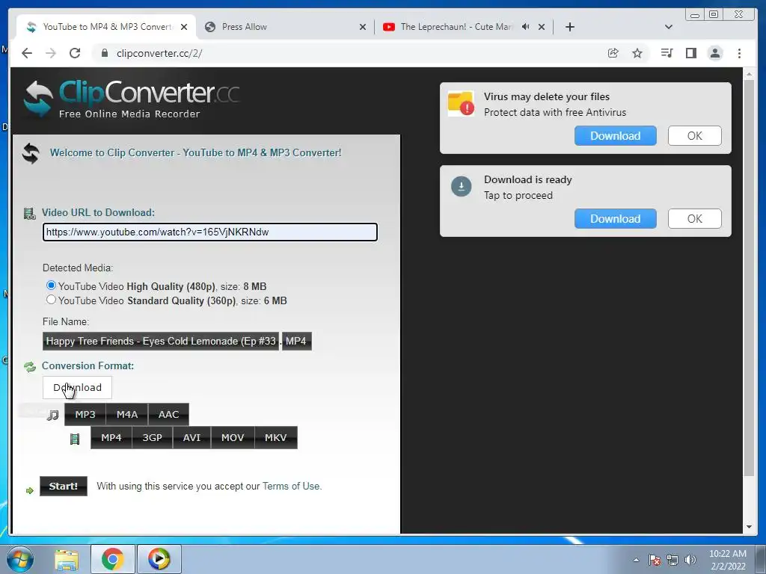Choose M4A audio format

tap(127, 414)
